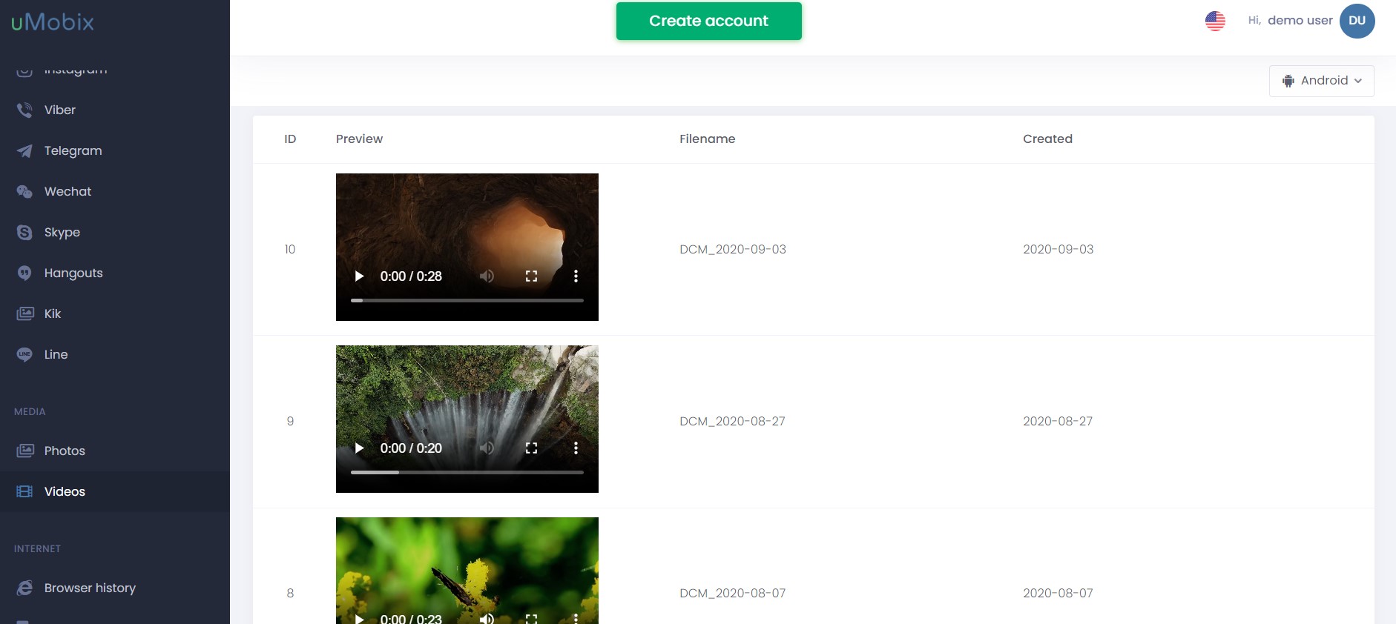Click ID 8 cell in the table
1396x624 pixels.
[x=290, y=593]
